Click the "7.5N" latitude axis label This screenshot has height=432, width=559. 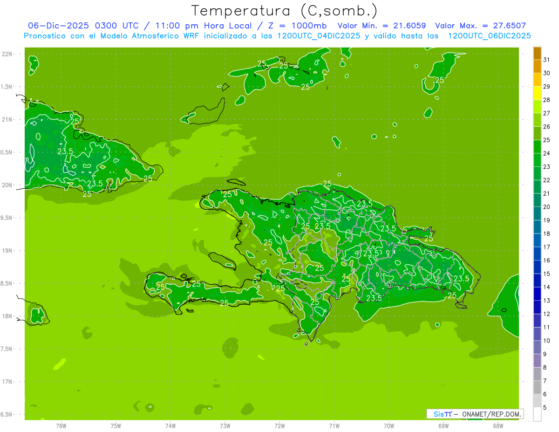[x=7, y=349]
